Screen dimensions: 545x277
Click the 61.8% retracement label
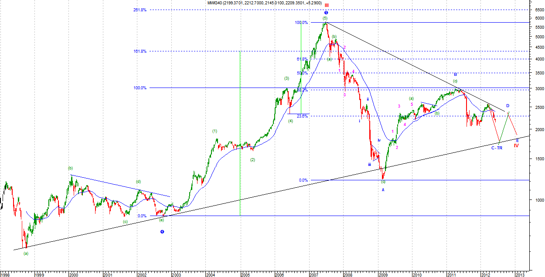coord(302,59)
